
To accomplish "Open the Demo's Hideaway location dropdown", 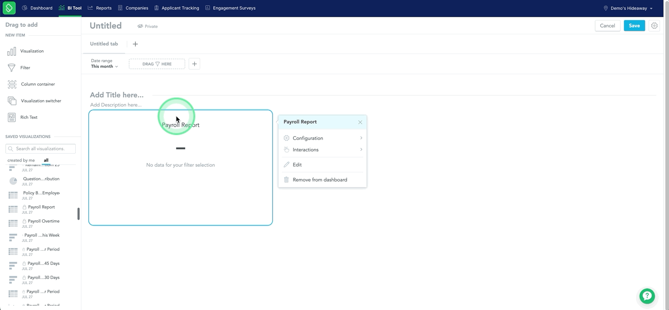I will pos(628,8).
